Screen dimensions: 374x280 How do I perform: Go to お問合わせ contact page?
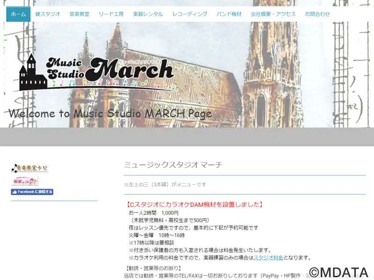click(x=317, y=14)
